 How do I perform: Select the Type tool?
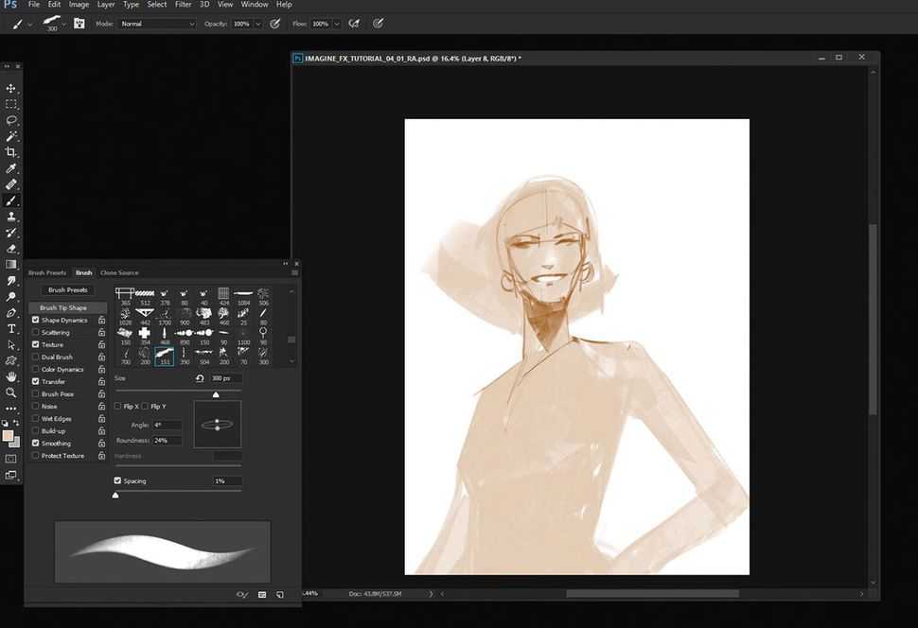[12, 329]
